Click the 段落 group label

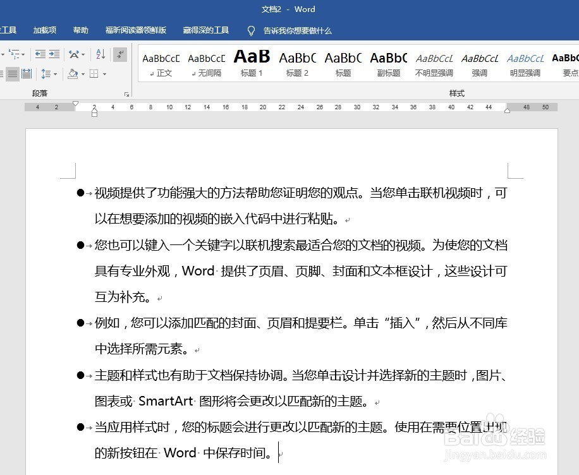[x=40, y=93]
